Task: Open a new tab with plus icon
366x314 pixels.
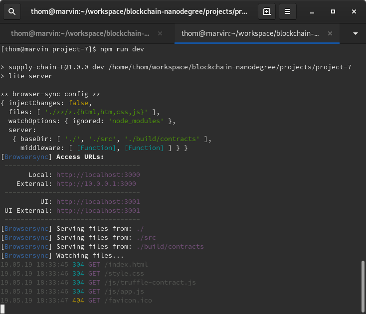Action: [x=267, y=11]
